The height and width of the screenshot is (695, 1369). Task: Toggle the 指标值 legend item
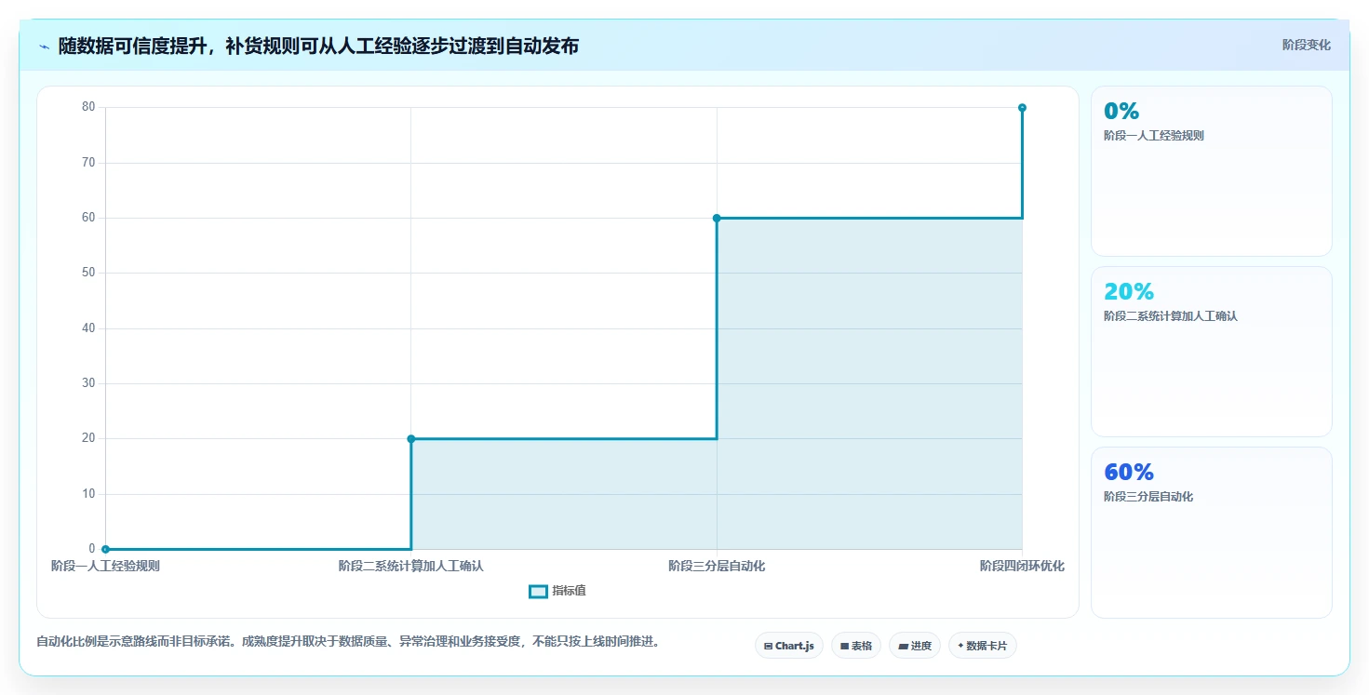[x=557, y=591]
